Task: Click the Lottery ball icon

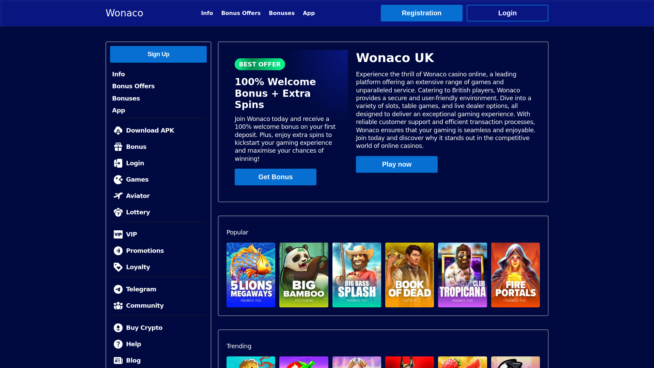Action: click(x=118, y=212)
